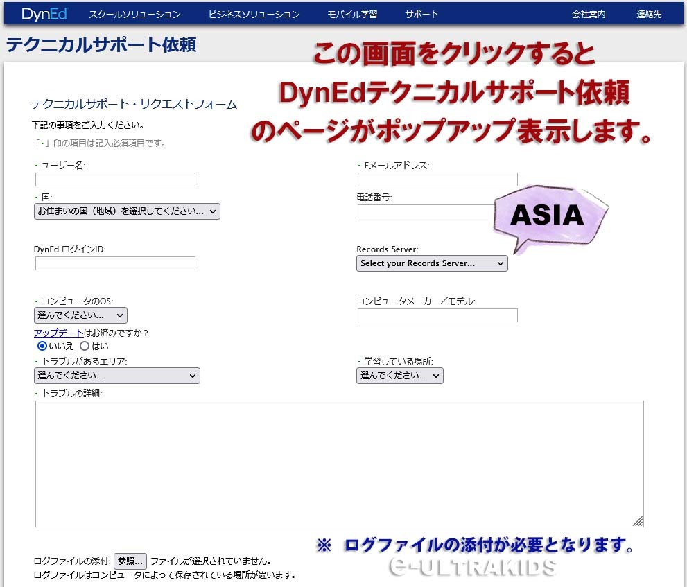Image resolution: width=687 pixels, height=587 pixels.
Task: Focus the コンピュータメーカー/モデル field
Action: 437,315
